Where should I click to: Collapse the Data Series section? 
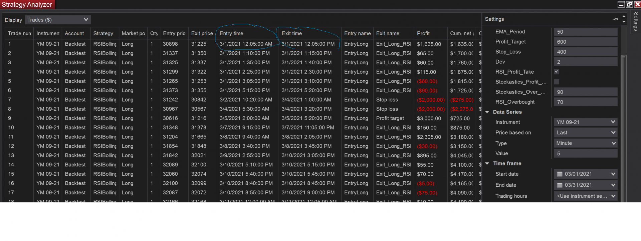(487, 112)
